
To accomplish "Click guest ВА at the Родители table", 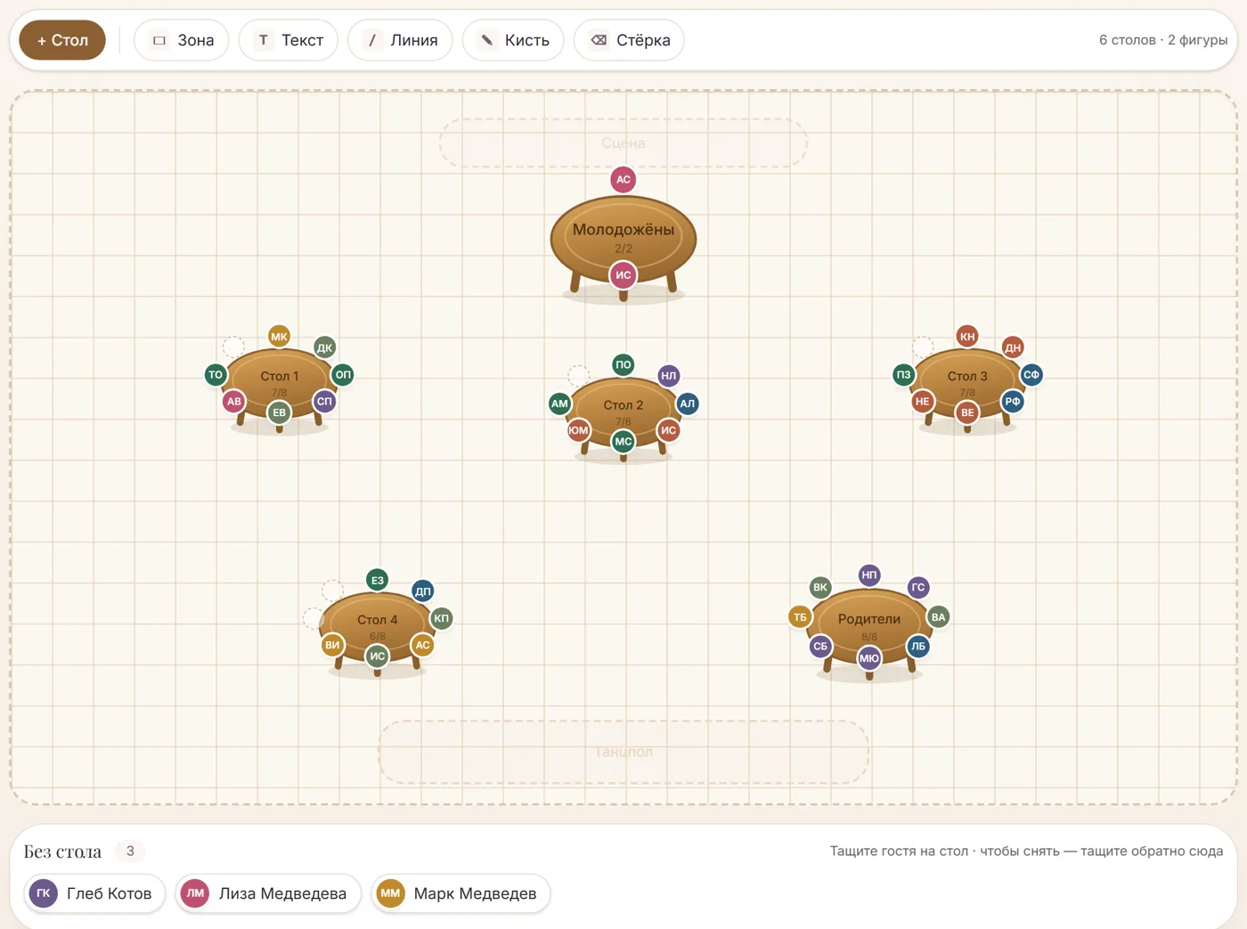I will point(939,617).
